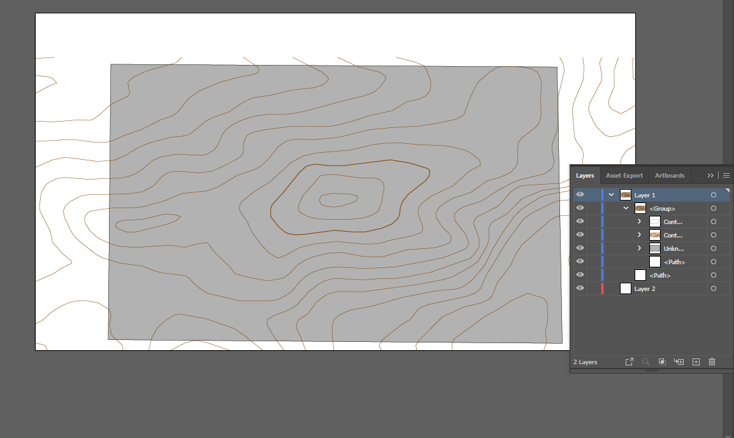The image size is (734, 438).
Task: Click the target circle of the first Cont... row
Action: [714, 222]
